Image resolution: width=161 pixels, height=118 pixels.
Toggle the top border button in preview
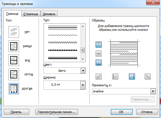[x=98, y=44]
